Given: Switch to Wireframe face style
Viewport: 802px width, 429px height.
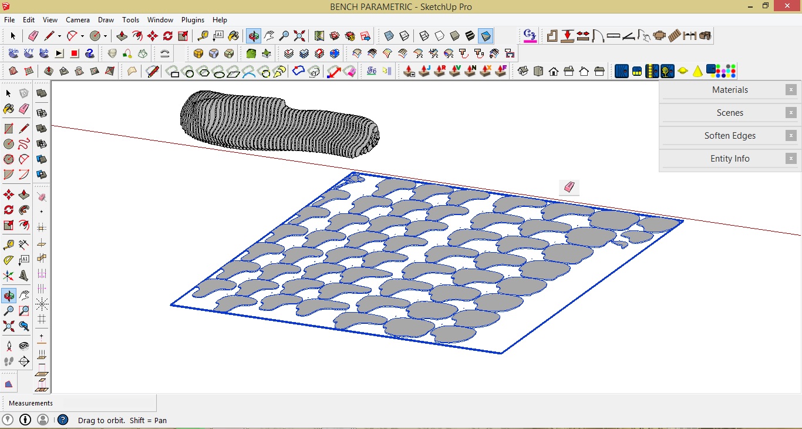Looking at the screenshot, I should [423, 35].
